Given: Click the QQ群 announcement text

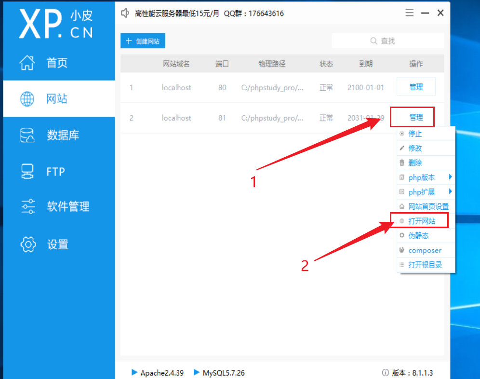Looking at the screenshot, I should coord(254,14).
